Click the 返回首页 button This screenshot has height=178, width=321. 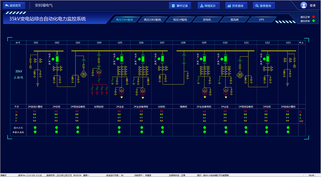click(x=13, y=6)
